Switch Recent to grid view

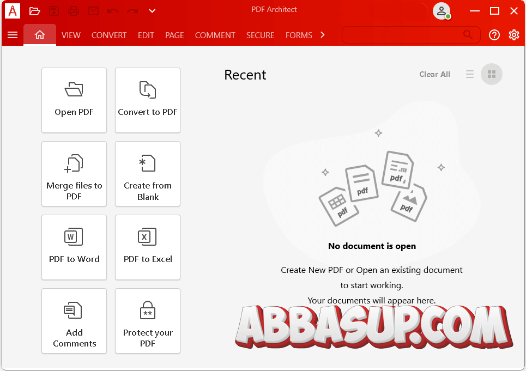492,74
